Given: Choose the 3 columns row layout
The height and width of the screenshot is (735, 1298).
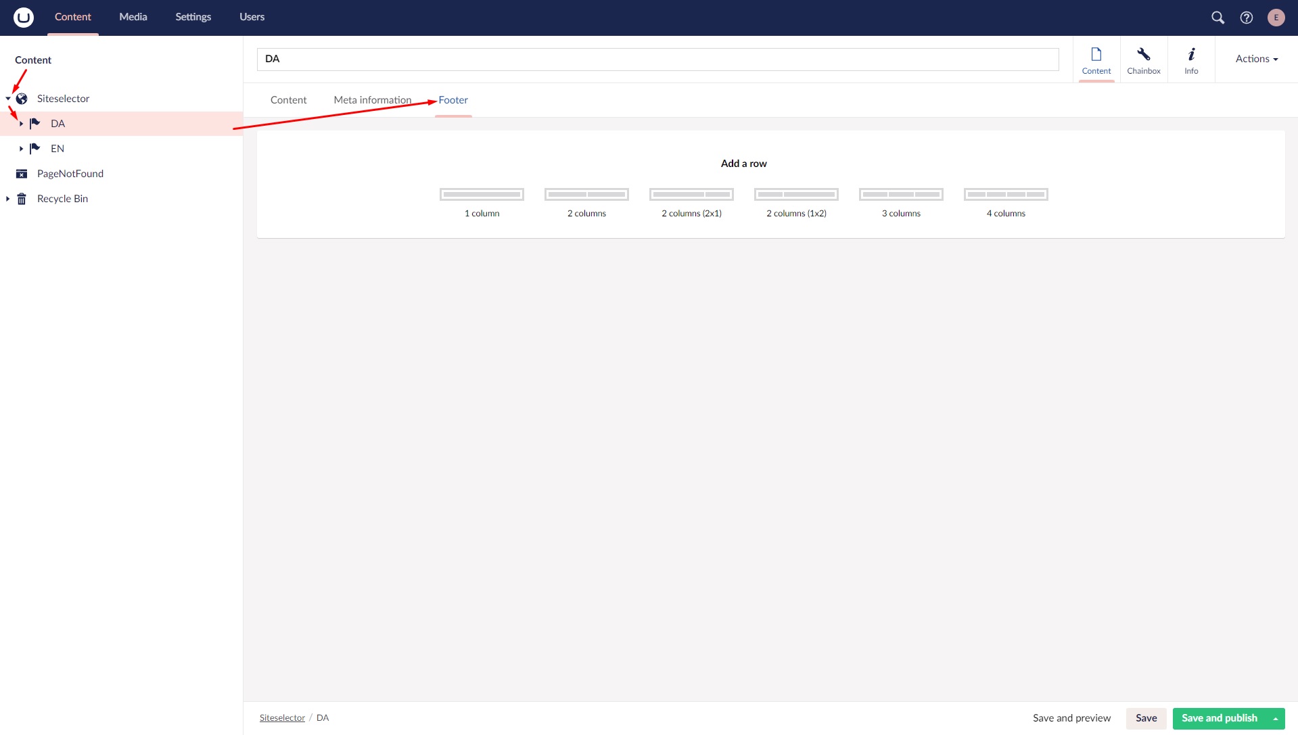Looking at the screenshot, I should 901,195.
